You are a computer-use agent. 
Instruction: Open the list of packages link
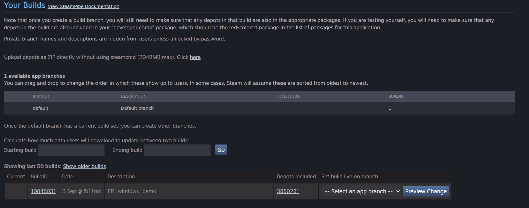314,28
